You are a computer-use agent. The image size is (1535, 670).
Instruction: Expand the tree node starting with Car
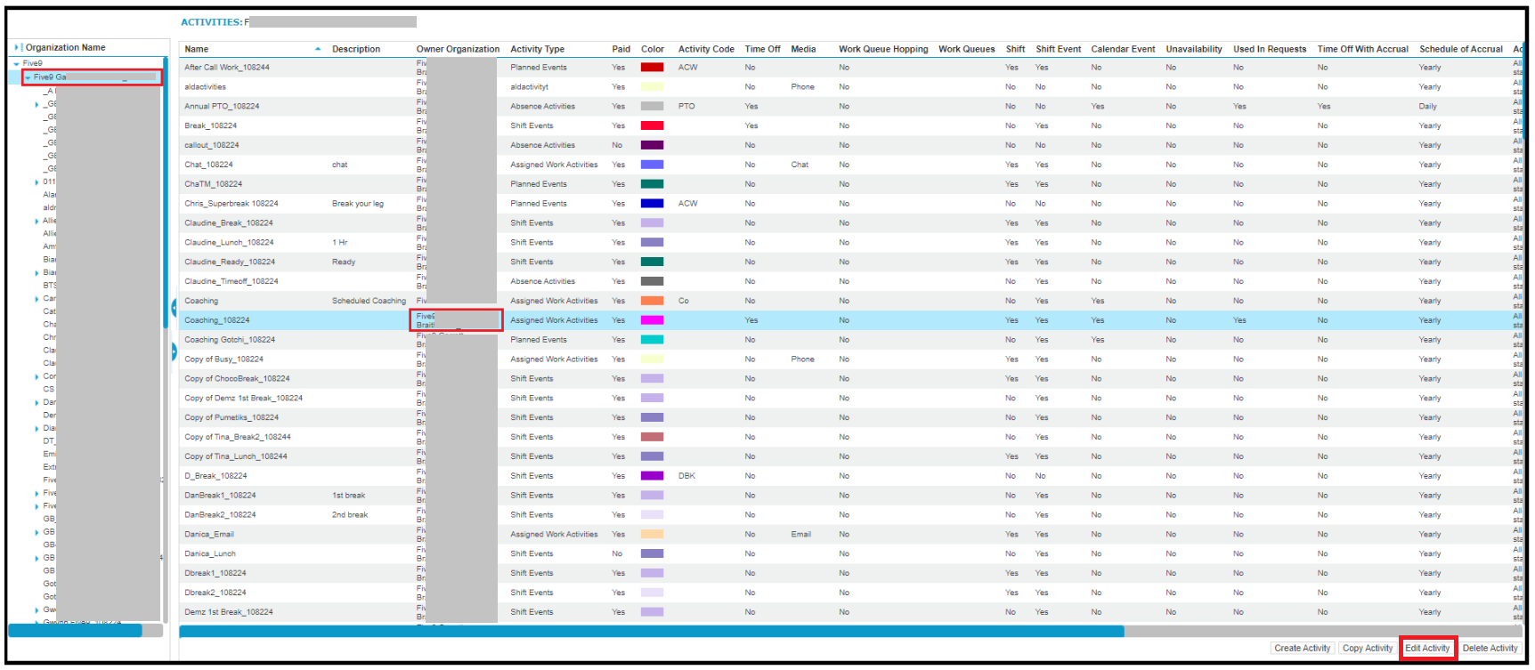point(37,299)
